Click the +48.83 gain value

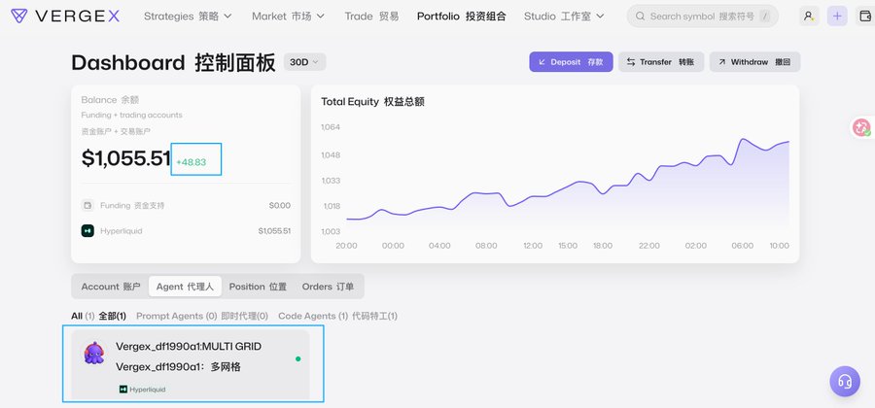coord(191,162)
